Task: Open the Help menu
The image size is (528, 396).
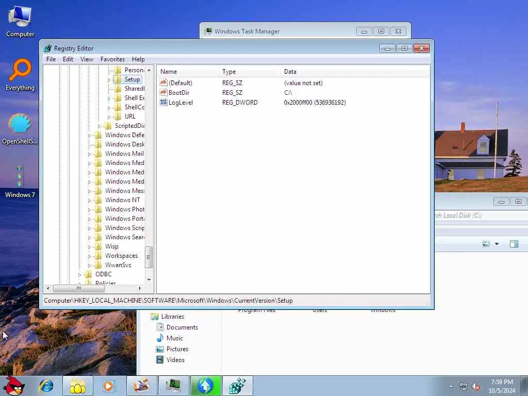Action: point(138,59)
